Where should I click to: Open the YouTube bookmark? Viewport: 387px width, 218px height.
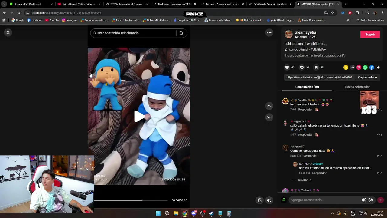pos(52,20)
